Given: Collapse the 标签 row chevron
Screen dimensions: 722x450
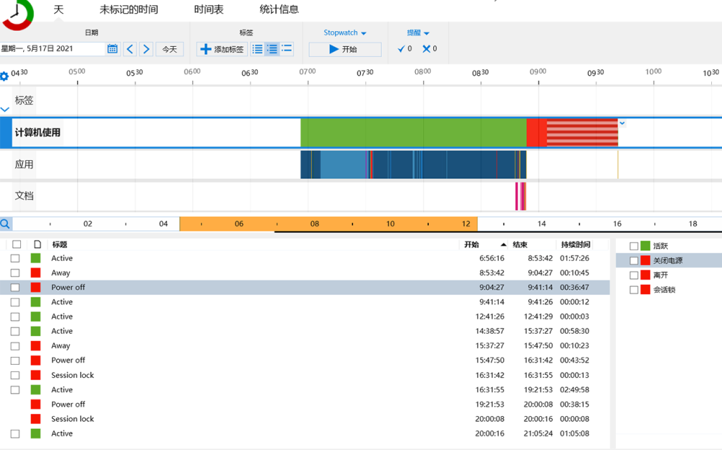Looking at the screenshot, I should (x=5, y=110).
